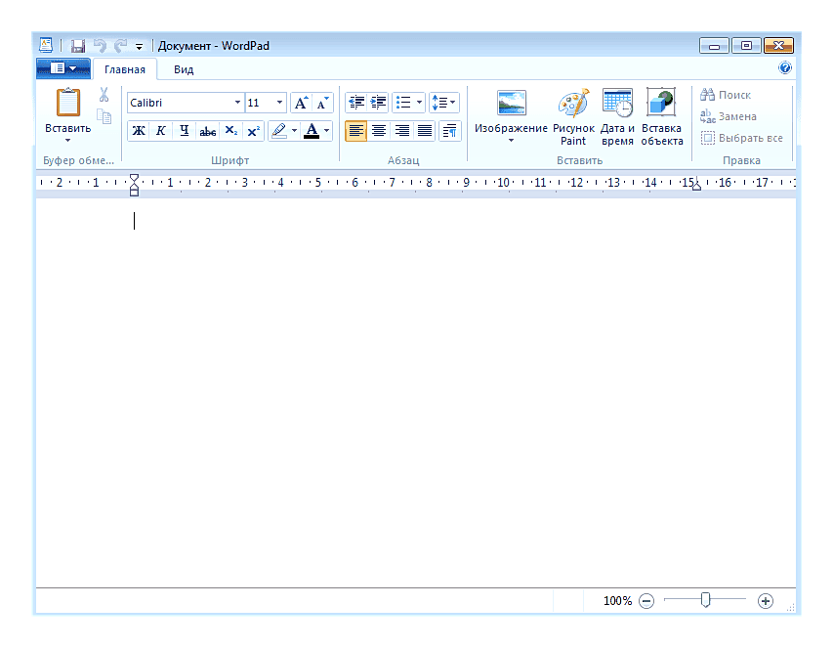
Task: Click the Paste (Вставить) clipboard icon
Action: [x=67, y=104]
